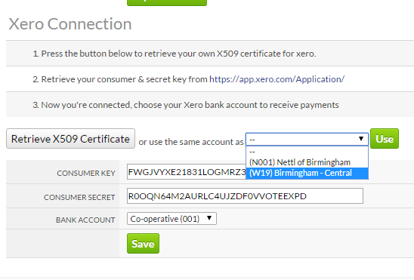Open the same account as dropdown
414x280 pixels.
pyautogui.click(x=307, y=139)
